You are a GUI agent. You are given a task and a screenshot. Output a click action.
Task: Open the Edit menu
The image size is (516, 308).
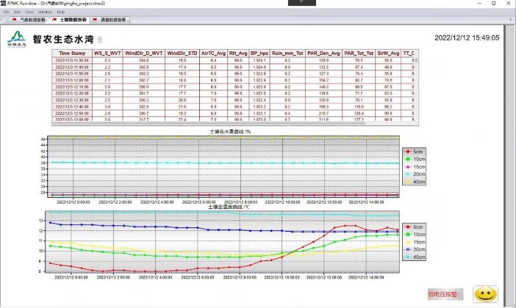(x=17, y=12)
